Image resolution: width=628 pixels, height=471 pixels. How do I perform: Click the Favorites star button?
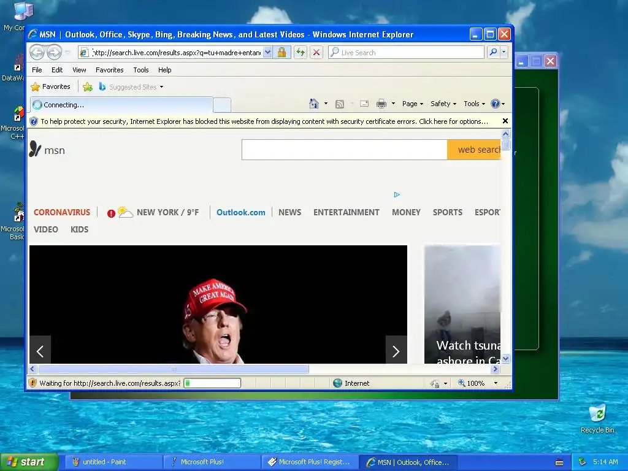click(51, 86)
